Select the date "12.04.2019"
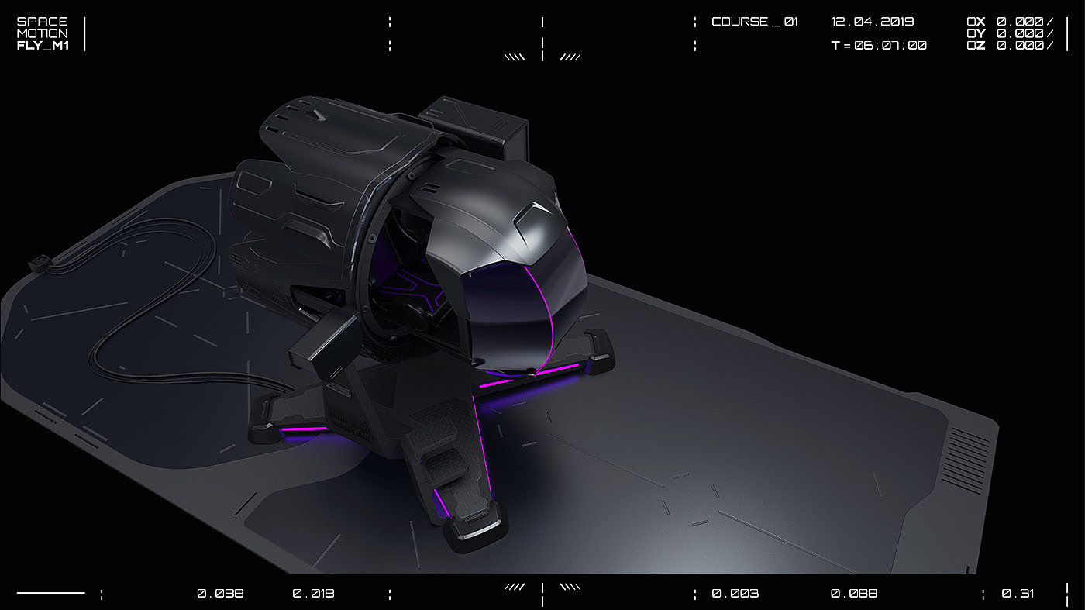This screenshot has width=1085, height=610. click(872, 22)
